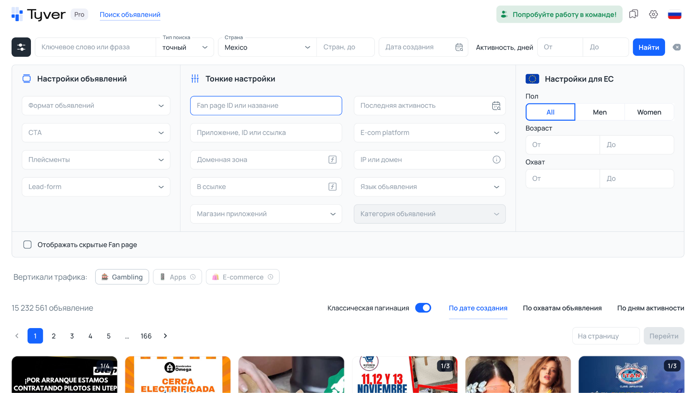Expand the Формат объявлений dropdown

(95, 105)
